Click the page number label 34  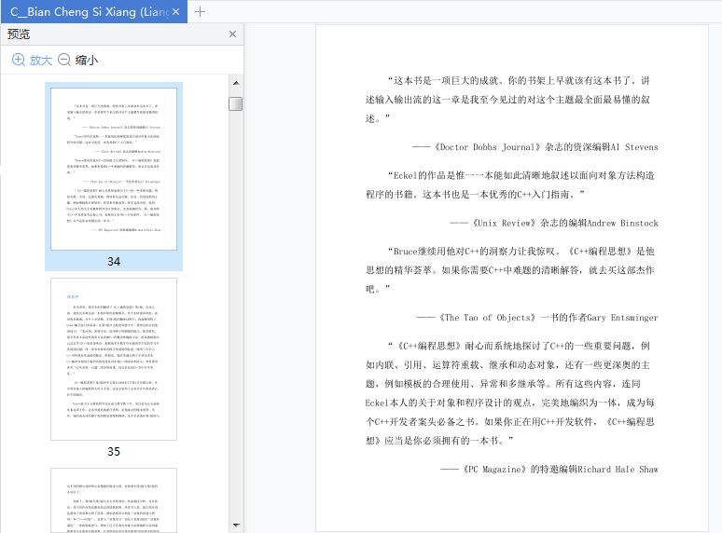click(x=114, y=262)
